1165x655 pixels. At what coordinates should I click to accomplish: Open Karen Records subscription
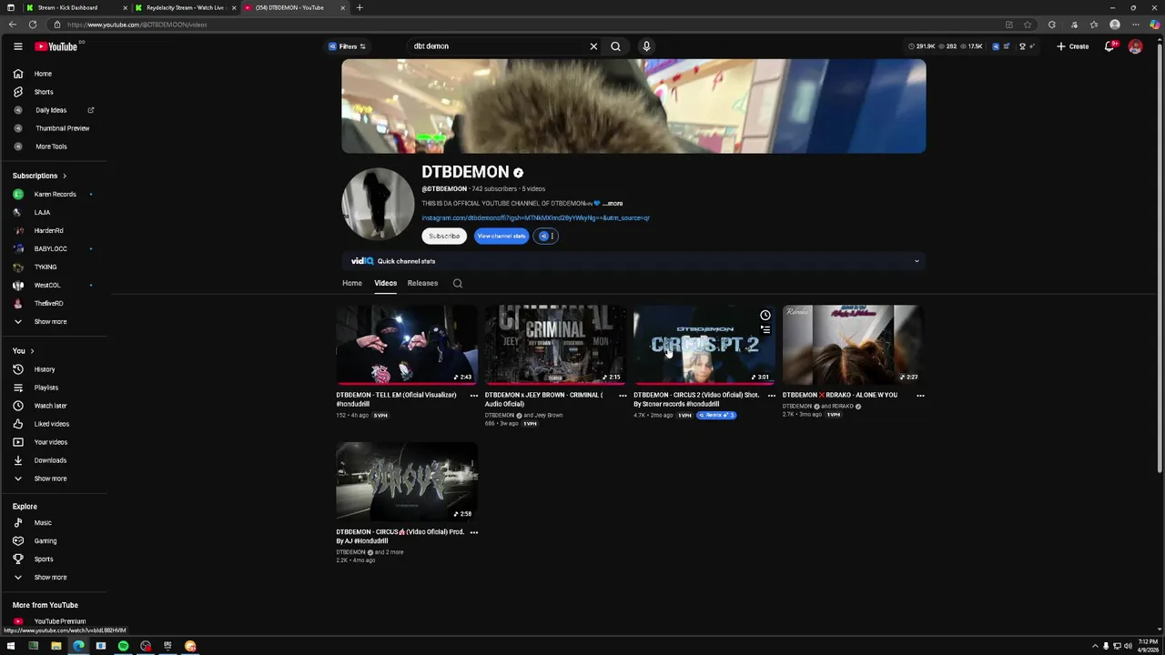pyautogui.click(x=55, y=194)
